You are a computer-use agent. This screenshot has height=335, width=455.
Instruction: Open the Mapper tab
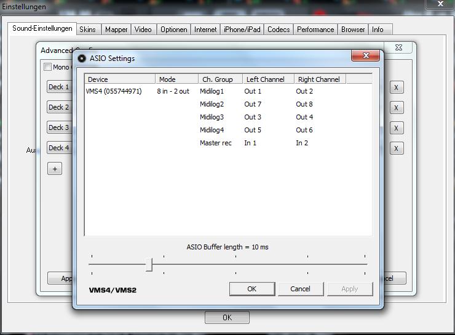116,30
